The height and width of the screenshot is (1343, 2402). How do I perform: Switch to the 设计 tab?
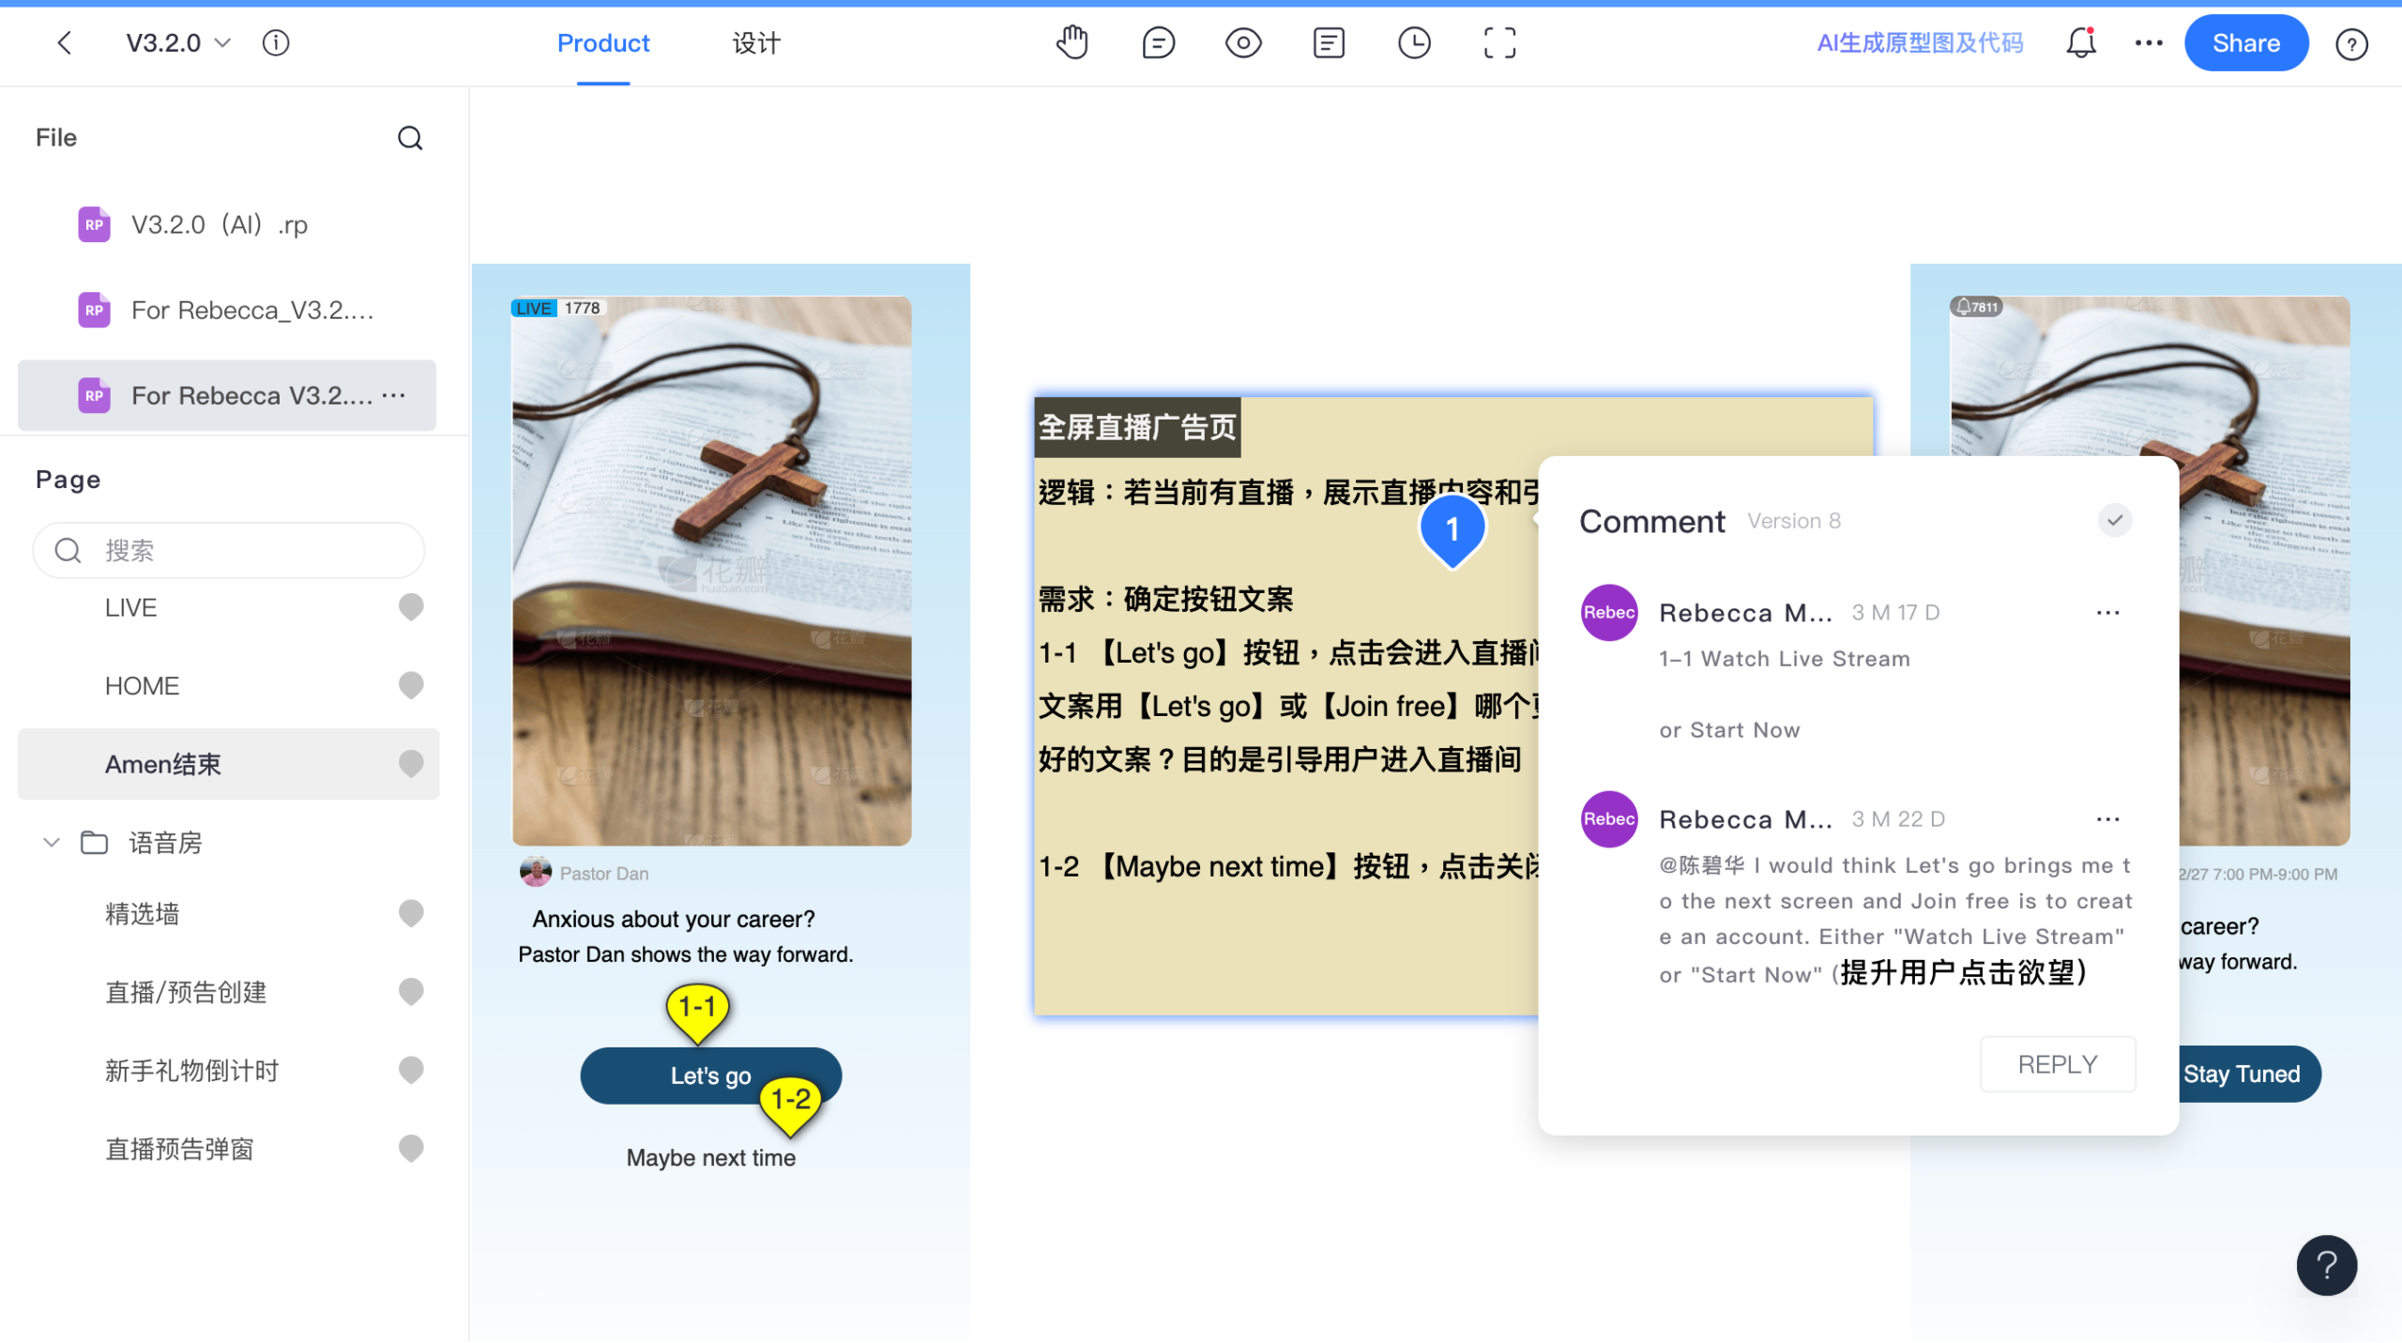[x=755, y=43]
